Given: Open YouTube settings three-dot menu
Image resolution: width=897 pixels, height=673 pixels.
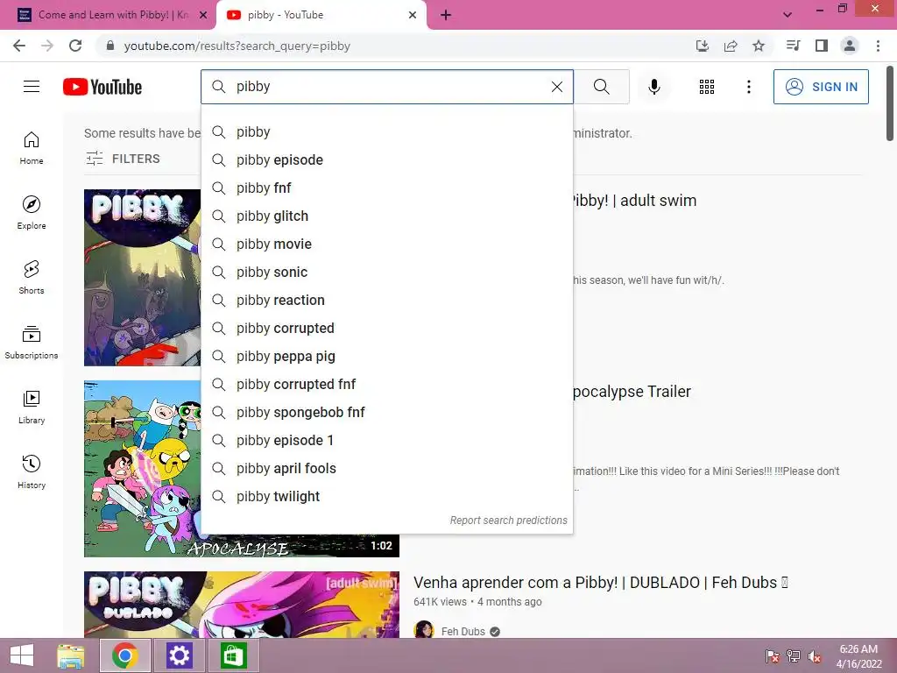Looking at the screenshot, I should pos(748,87).
